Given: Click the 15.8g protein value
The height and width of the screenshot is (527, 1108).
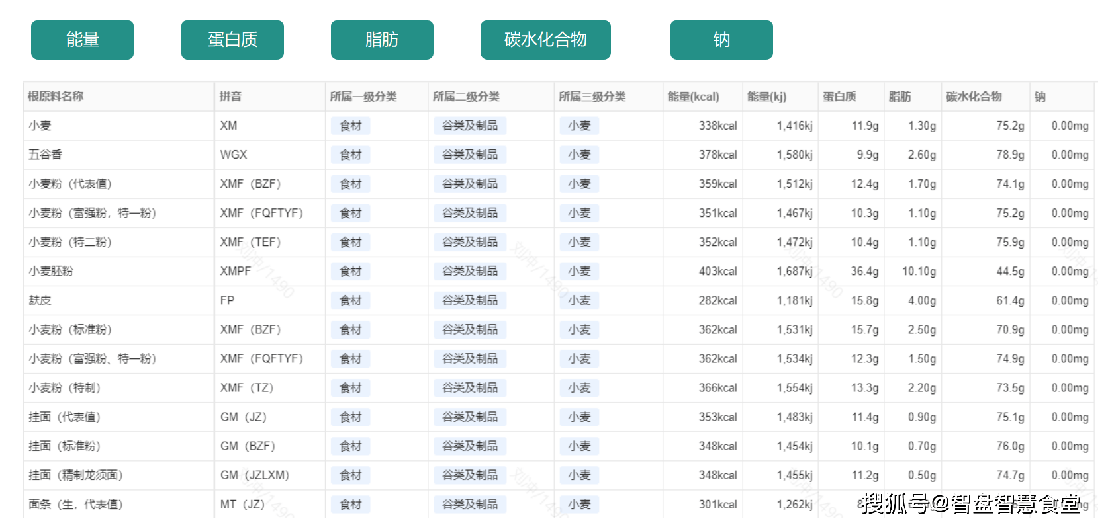Looking at the screenshot, I should [864, 300].
